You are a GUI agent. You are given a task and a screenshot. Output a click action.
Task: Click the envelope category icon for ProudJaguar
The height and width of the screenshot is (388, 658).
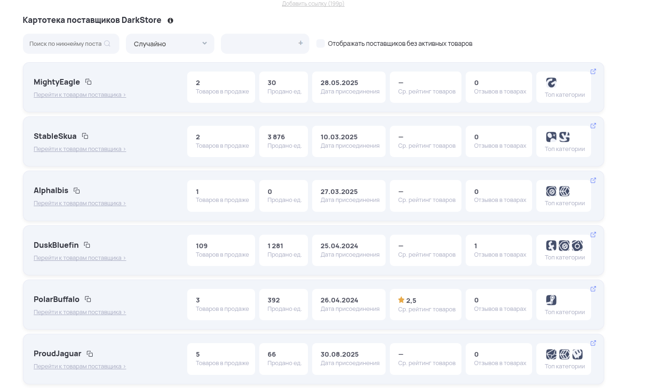pos(551,354)
